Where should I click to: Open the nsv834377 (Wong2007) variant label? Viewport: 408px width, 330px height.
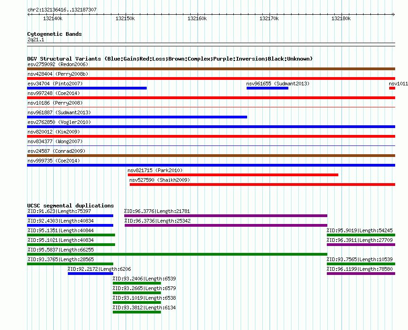pos(55,141)
